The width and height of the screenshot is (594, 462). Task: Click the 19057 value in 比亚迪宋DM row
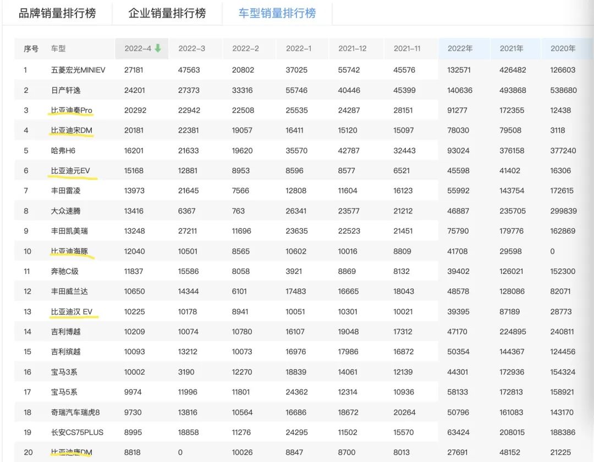click(x=242, y=130)
